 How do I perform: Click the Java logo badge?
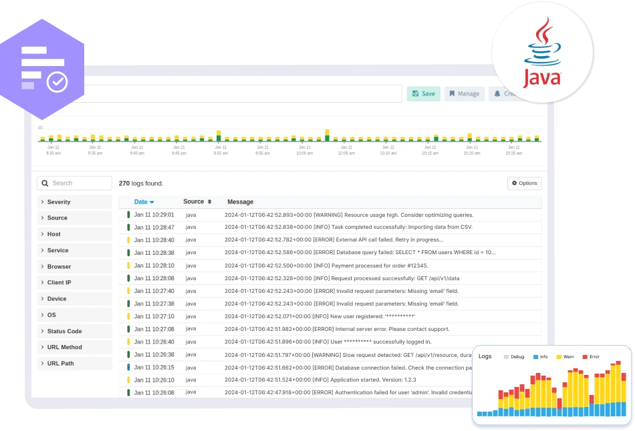[542, 53]
